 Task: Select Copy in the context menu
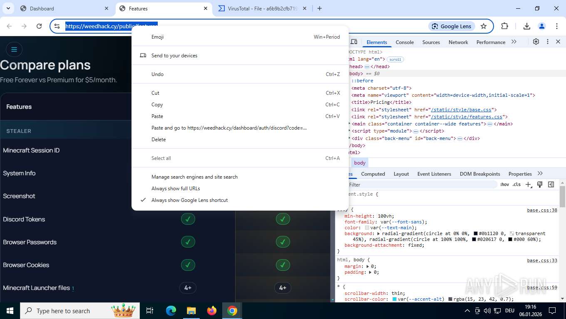coord(240,104)
